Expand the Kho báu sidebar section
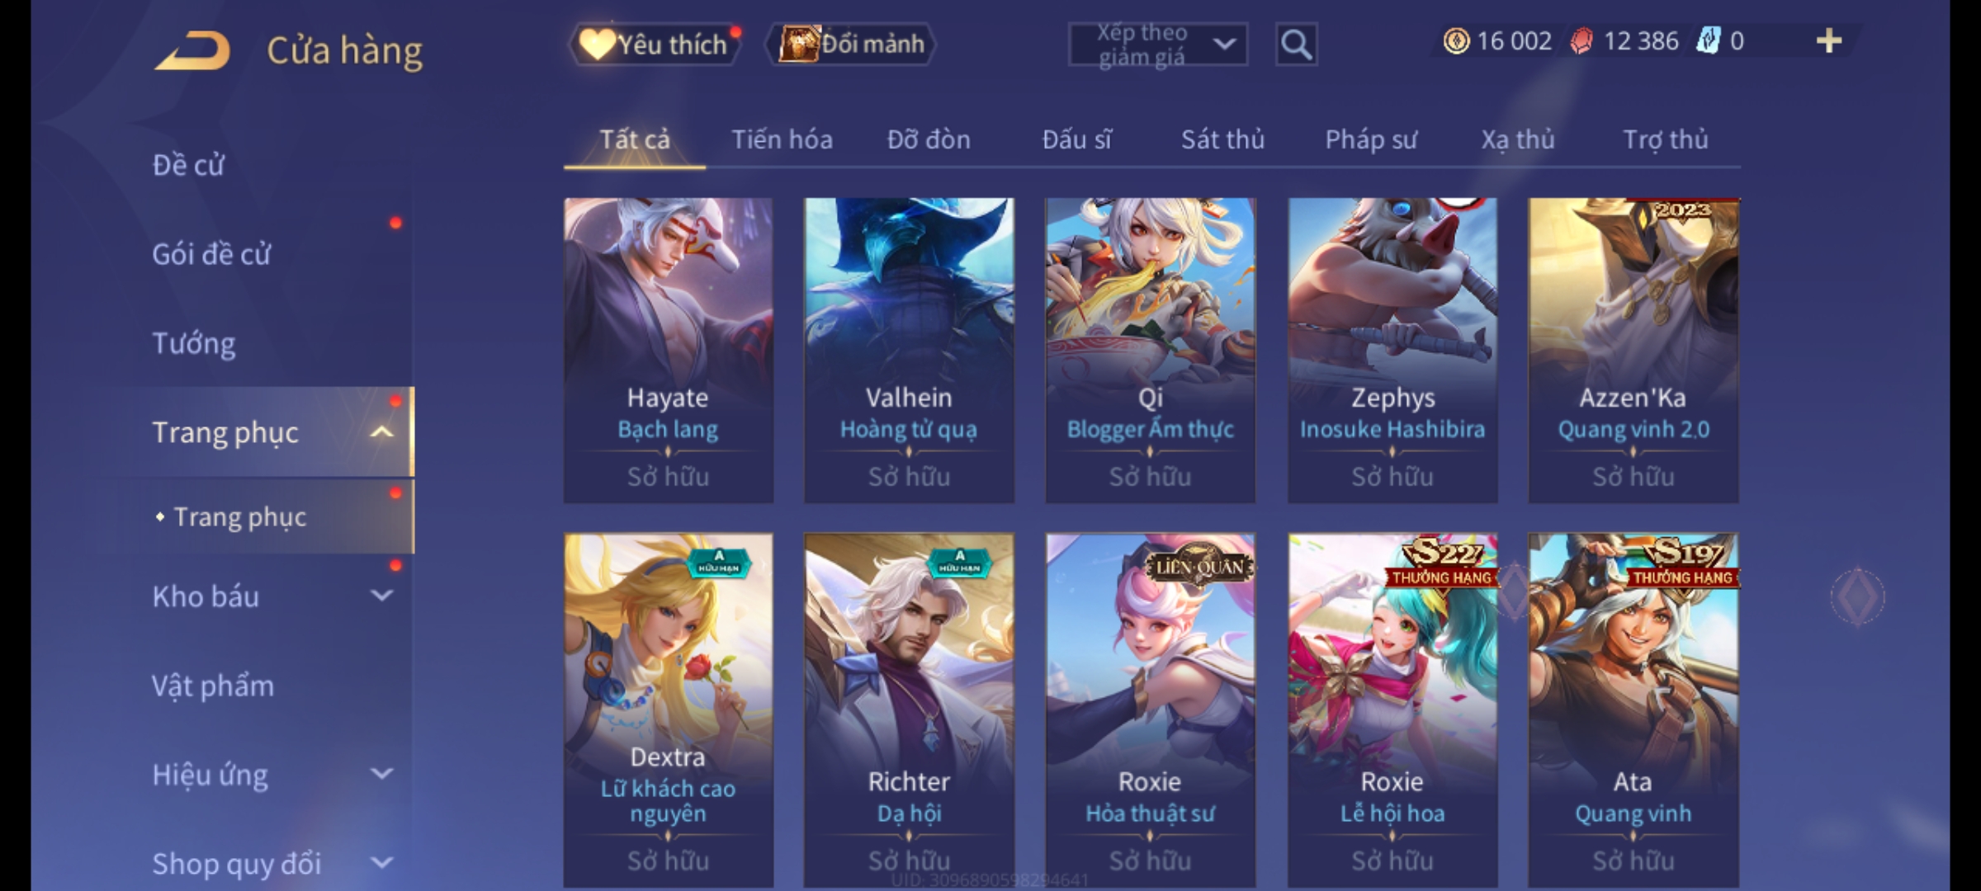 (381, 595)
